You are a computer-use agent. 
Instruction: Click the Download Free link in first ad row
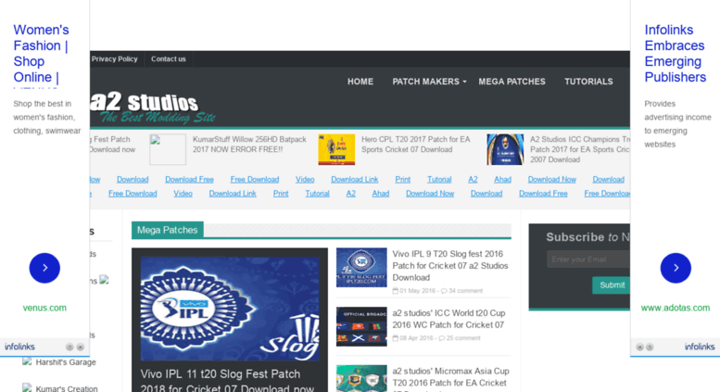point(189,180)
